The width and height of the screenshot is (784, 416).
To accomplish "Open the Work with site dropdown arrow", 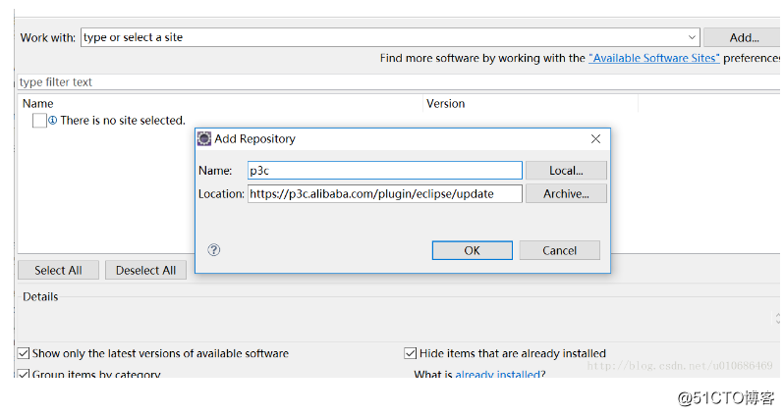I will click(x=692, y=37).
